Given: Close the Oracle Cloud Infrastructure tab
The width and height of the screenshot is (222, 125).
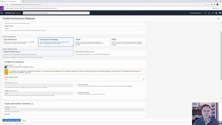Looking at the screenshot, I should (20, 1).
